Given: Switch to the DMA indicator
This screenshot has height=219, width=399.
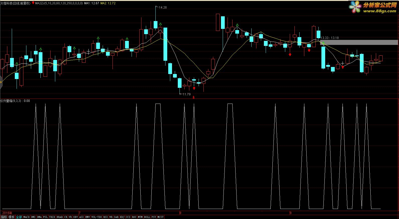Looking at the screenshot, I should tap(39, 217).
